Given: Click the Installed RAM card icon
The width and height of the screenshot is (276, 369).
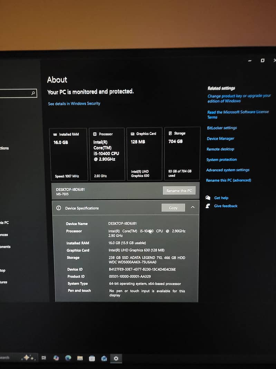Looking at the screenshot, I should point(55,134).
